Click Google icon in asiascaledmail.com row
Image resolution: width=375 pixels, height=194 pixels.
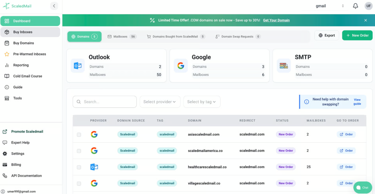(x=94, y=134)
